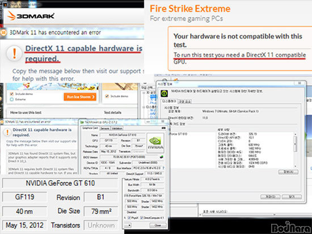This screenshot has height=234, width=312.
Task: Click the green NVIDIA system information icon
Action: click(x=164, y=93)
